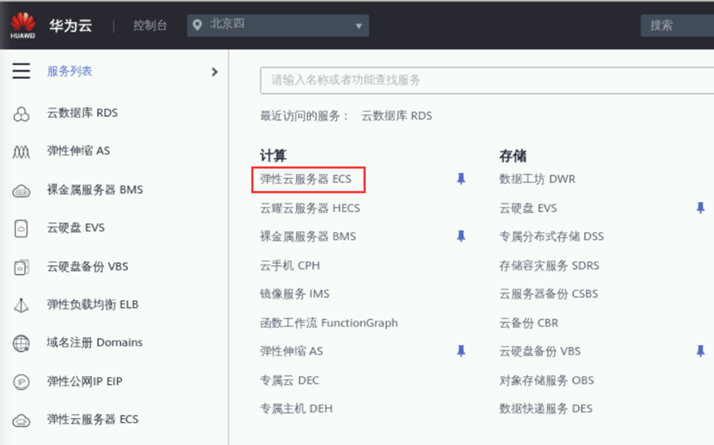Open 数据工坊 DWR service

(x=537, y=179)
